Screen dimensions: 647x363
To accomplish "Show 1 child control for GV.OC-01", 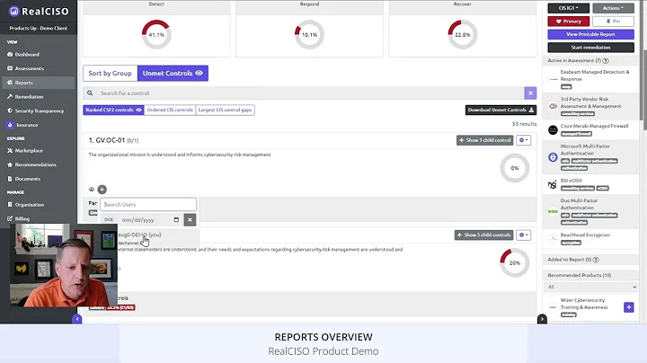I will pos(485,140).
